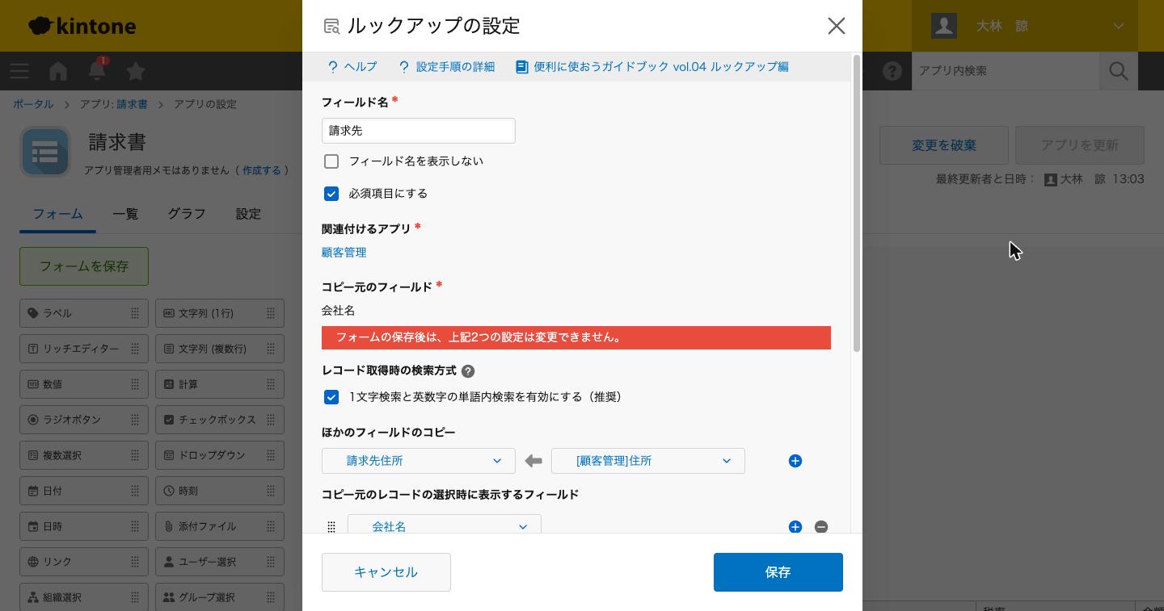
Task: Click the search method help question icon
Action: [468, 371]
